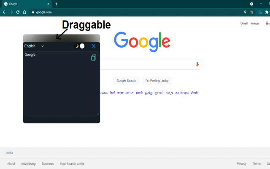Open the Google apps grid icon
The height and width of the screenshot is (169, 270).
point(267,24)
